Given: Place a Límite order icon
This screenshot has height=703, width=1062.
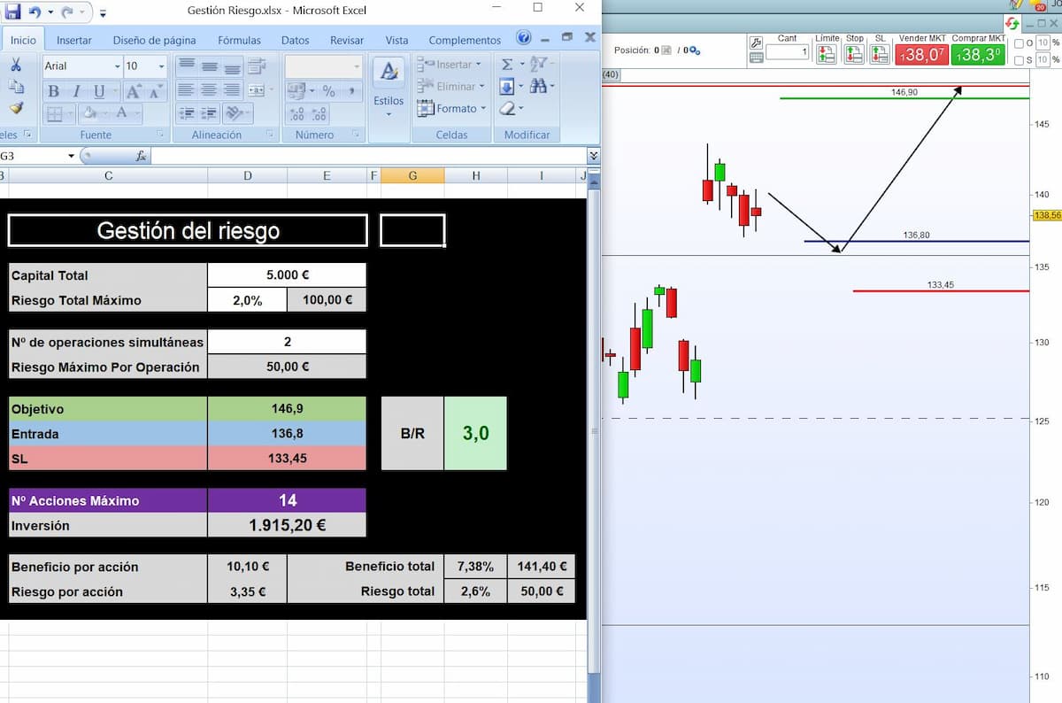Looking at the screenshot, I should [x=827, y=54].
